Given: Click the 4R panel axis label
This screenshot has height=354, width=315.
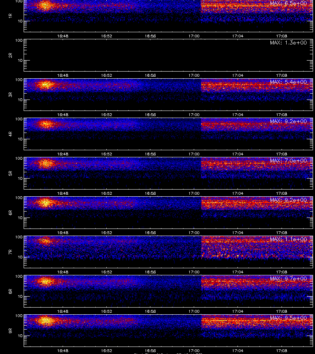Looking at the screenshot, I should [10, 134].
